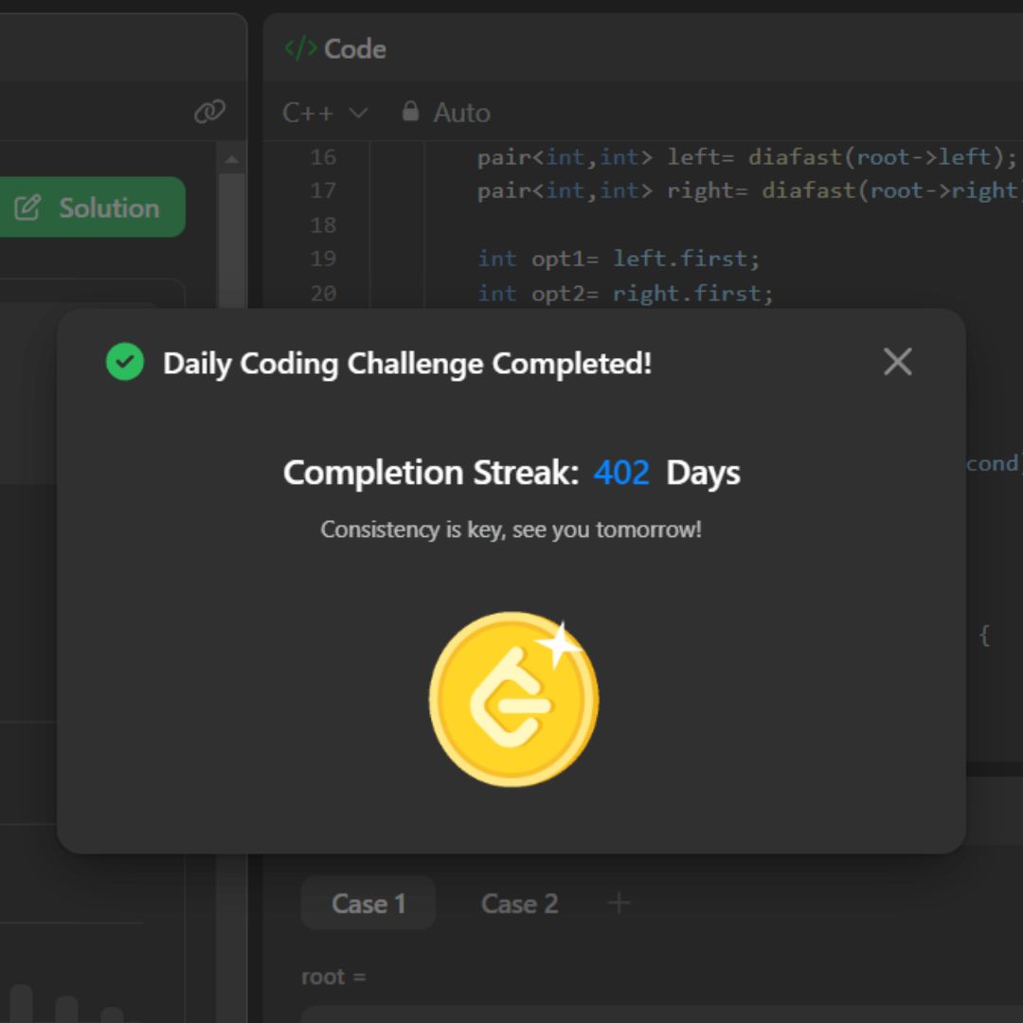Click the lock icon beside Auto
The image size is (1023, 1023).
(x=410, y=112)
